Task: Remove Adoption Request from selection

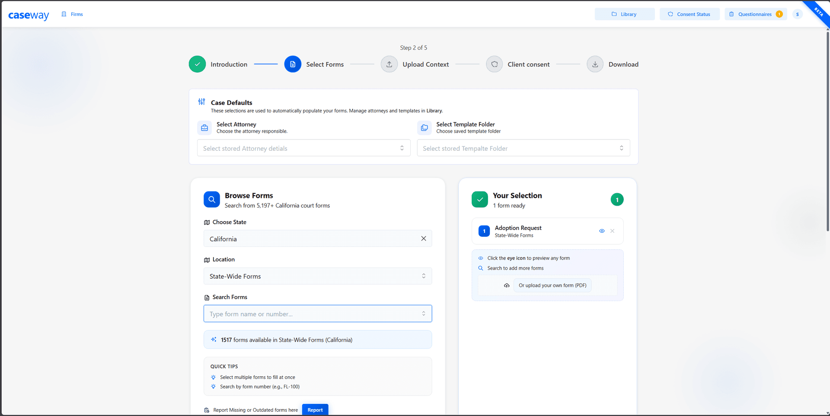Action: point(612,231)
